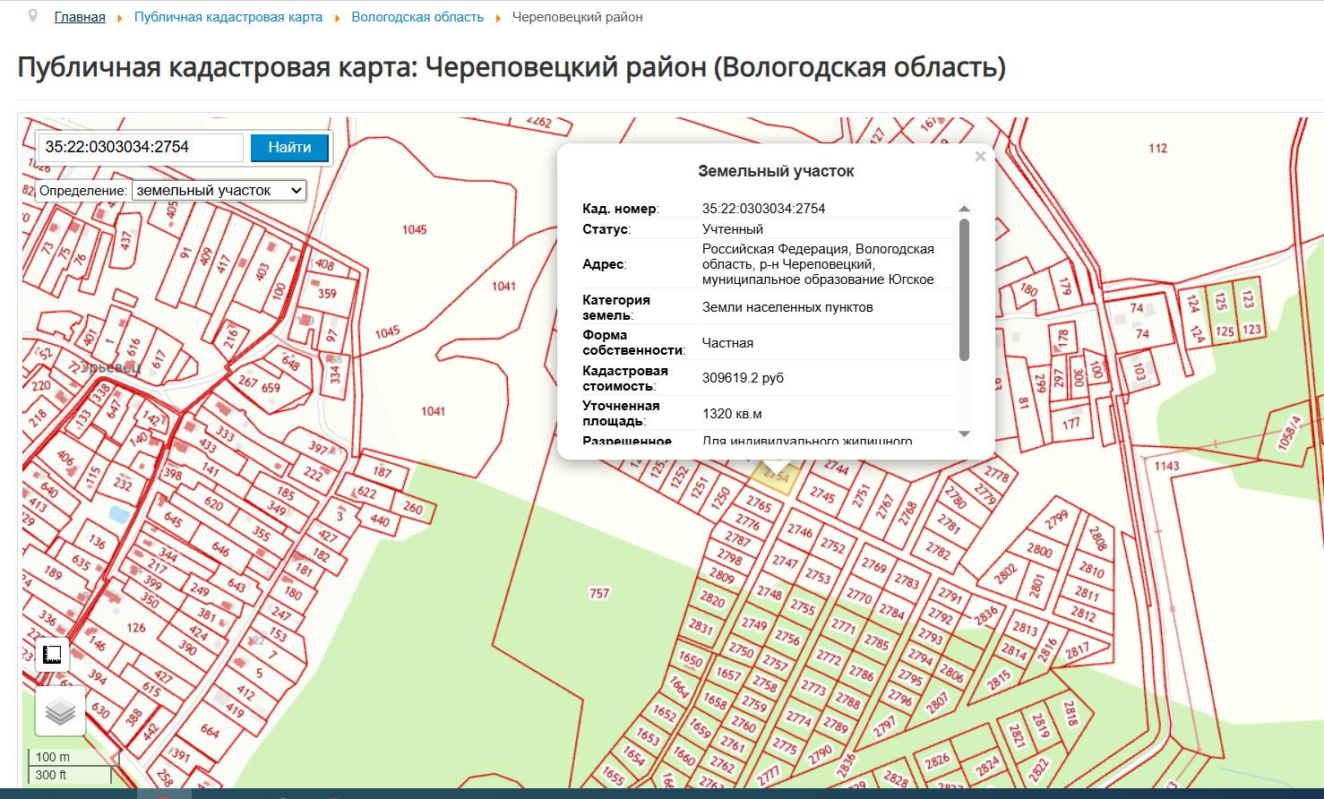The height and width of the screenshot is (799, 1324).
Task: Close the Земельный участок info popup
Action: pyautogui.click(x=980, y=157)
